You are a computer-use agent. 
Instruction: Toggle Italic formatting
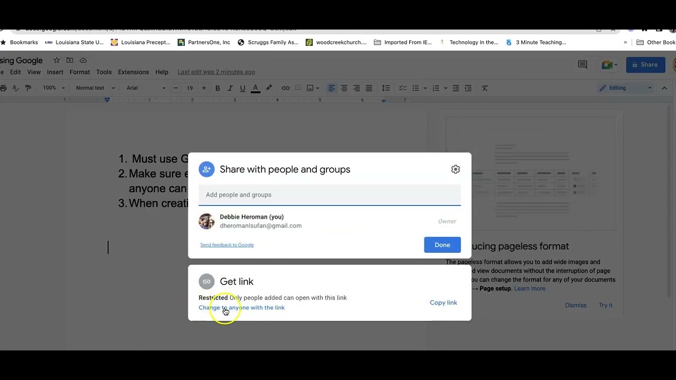(x=230, y=88)
